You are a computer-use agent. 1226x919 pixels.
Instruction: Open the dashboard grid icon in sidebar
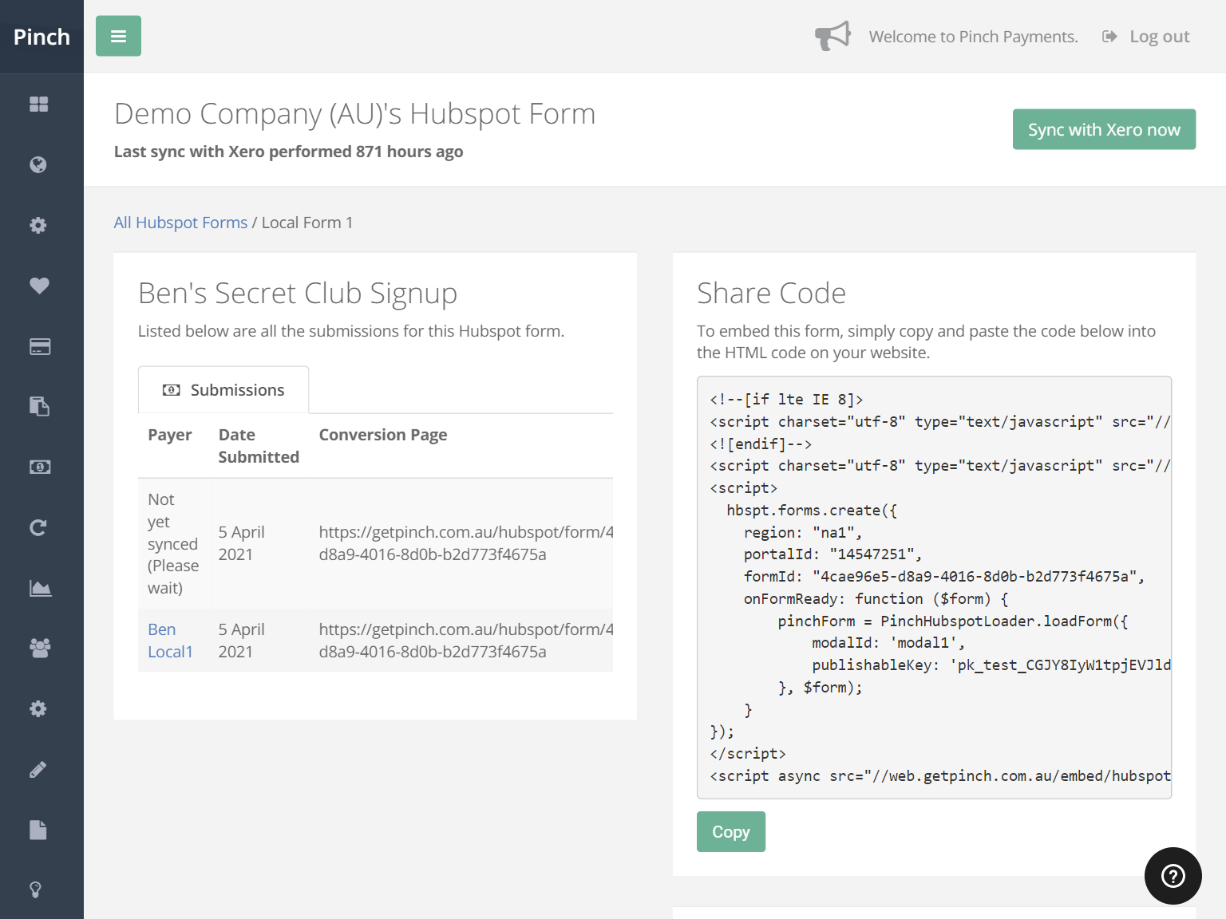pos(39,105)
